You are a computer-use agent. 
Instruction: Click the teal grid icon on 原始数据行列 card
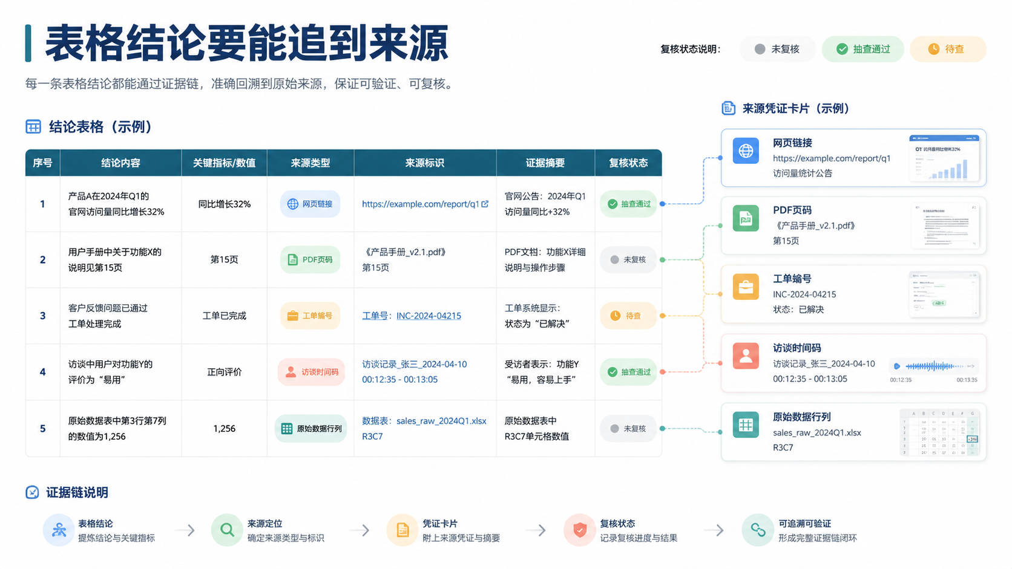(746, 424)
